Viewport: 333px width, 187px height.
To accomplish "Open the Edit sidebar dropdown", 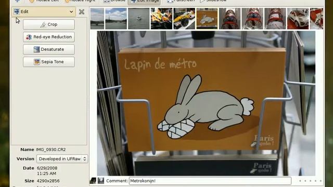I will [44, 11].
